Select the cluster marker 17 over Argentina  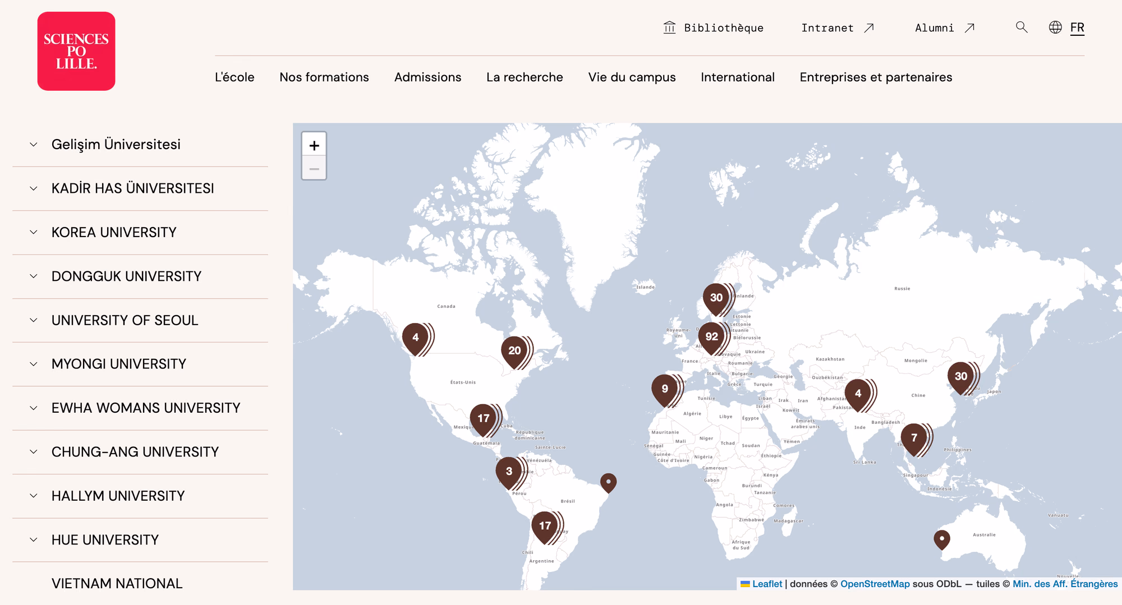pos(546,527)
